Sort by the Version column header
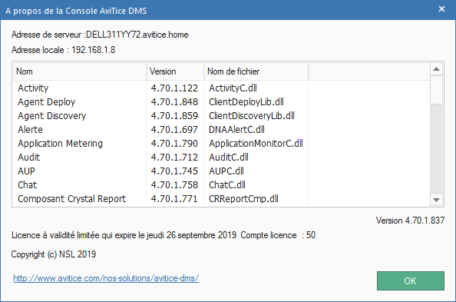 tap(175, 71)
